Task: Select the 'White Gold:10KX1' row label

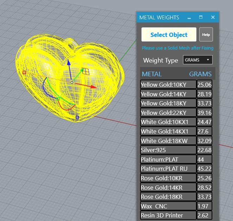Action: (x=168, y=122)
